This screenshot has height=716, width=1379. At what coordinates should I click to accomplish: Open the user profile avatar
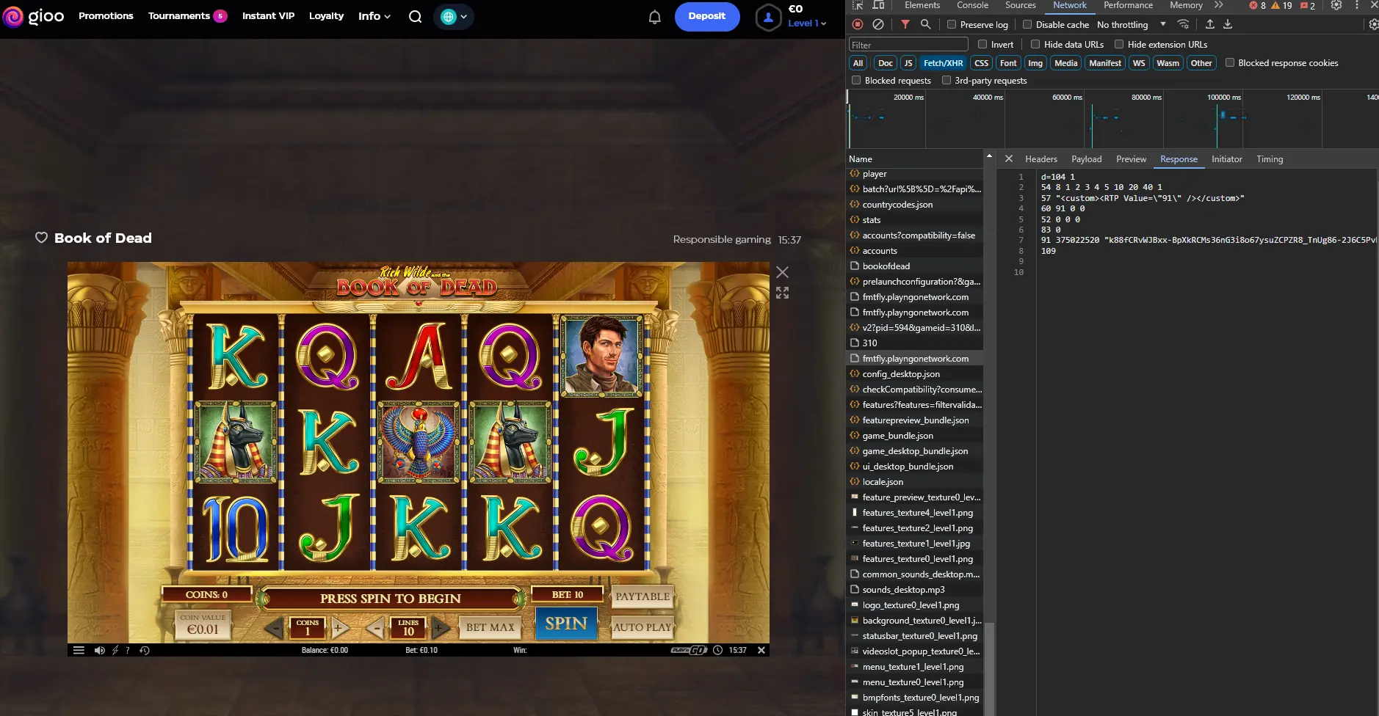click(768, 17)
